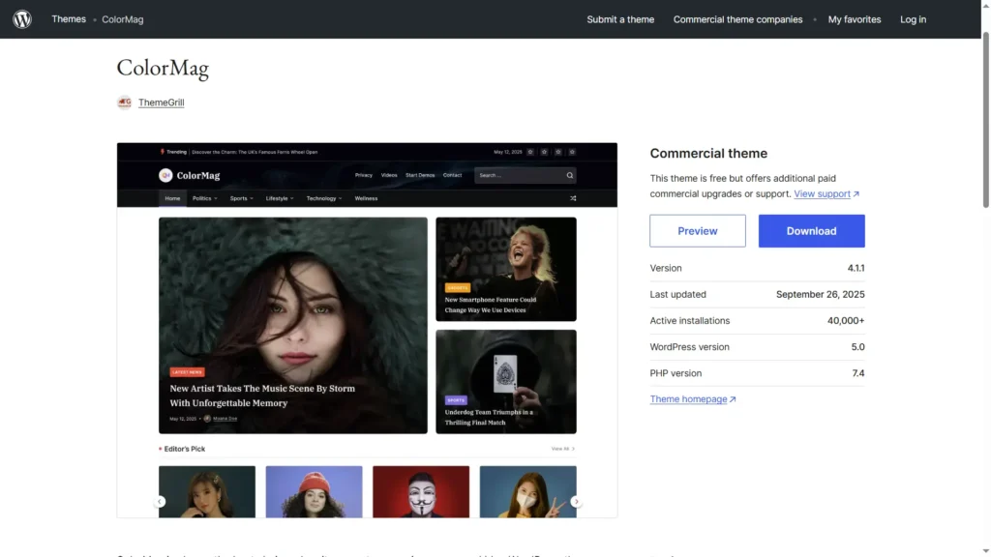Click the Preview button
The width and height of the screenshot is (991, 557).
pyautogui.click(x=697, y=230)
